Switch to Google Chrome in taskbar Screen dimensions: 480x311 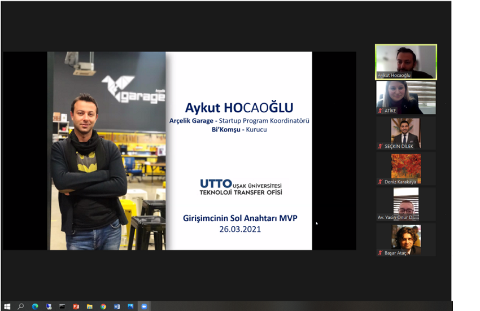click(103, 306)
